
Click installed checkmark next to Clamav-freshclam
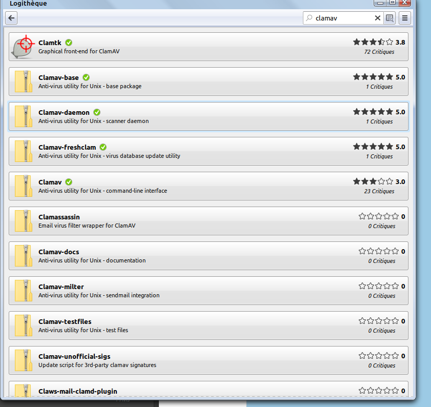103,147
